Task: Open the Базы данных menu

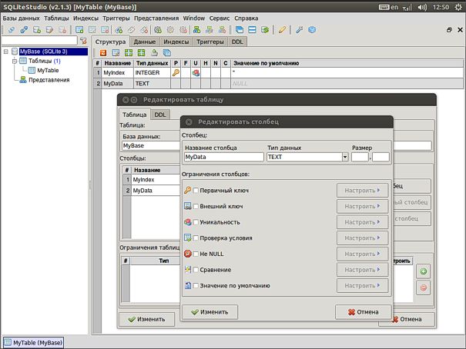Action: (x=21, y=18)
